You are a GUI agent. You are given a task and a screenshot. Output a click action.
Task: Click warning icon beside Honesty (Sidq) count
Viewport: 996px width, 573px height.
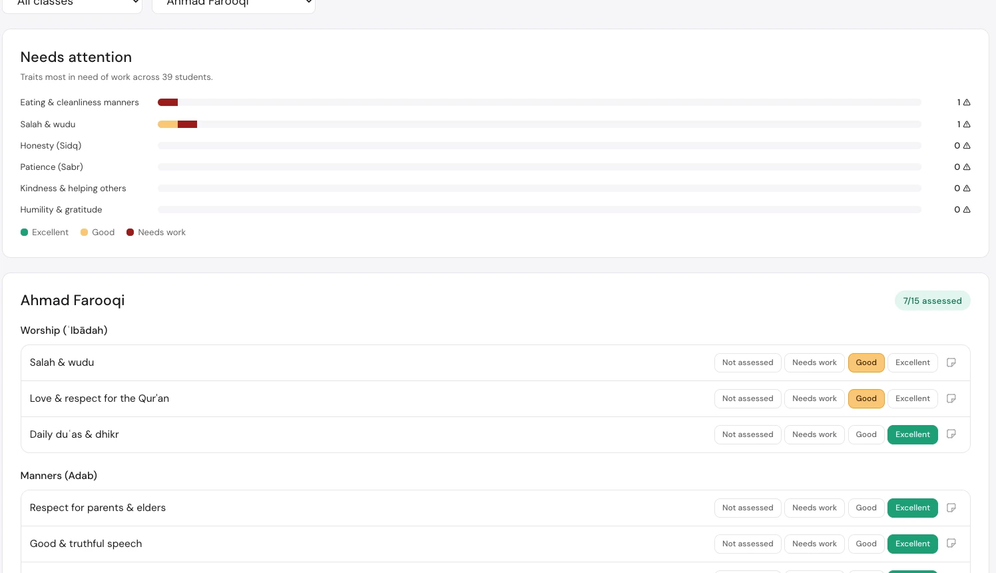[x=967, y=146]
